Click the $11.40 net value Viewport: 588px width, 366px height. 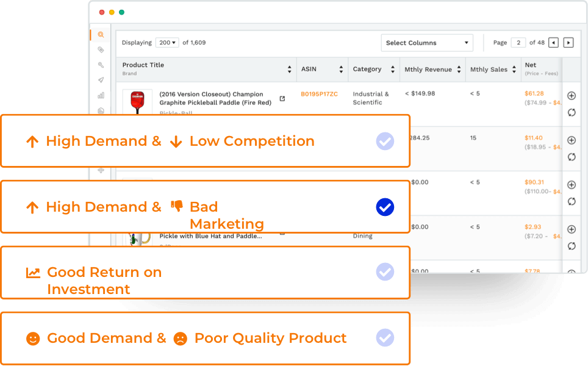tap(534, 138)
